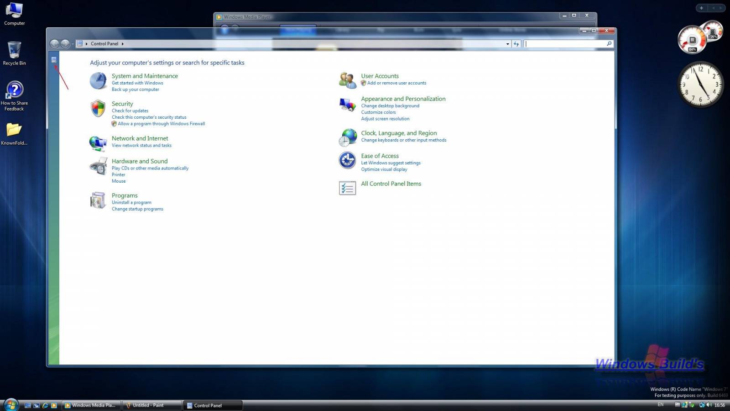Screen dimensions: 730x411
Task: Click the volume speaker tray icon
Action: point(709,405)
